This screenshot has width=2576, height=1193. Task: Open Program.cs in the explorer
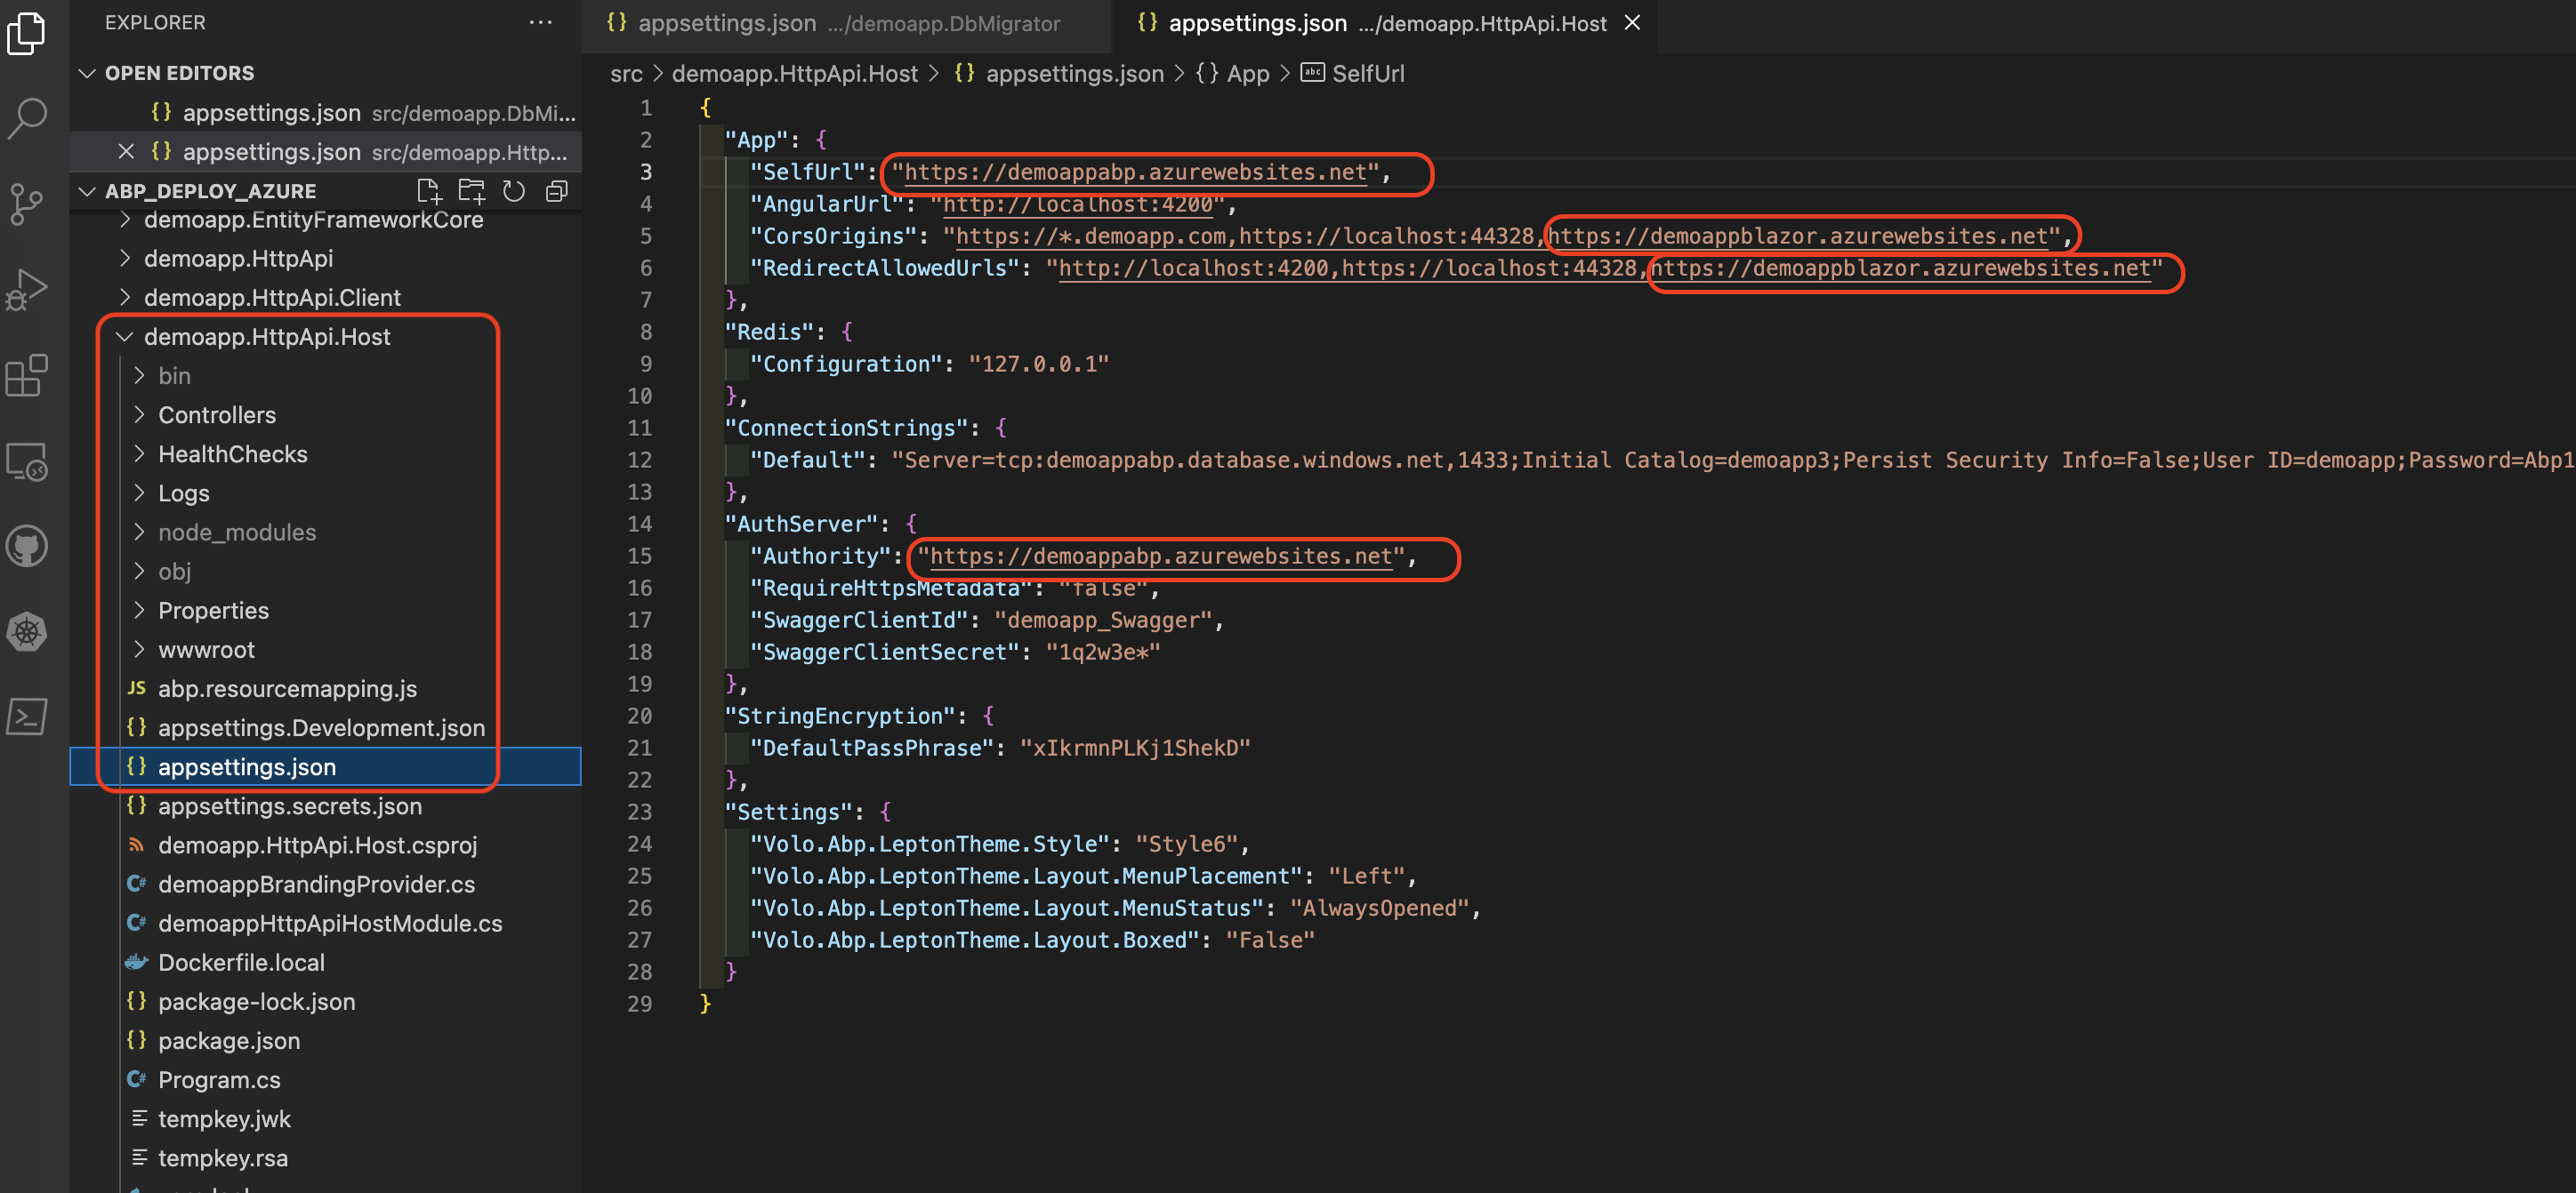tap(219, 1080)
